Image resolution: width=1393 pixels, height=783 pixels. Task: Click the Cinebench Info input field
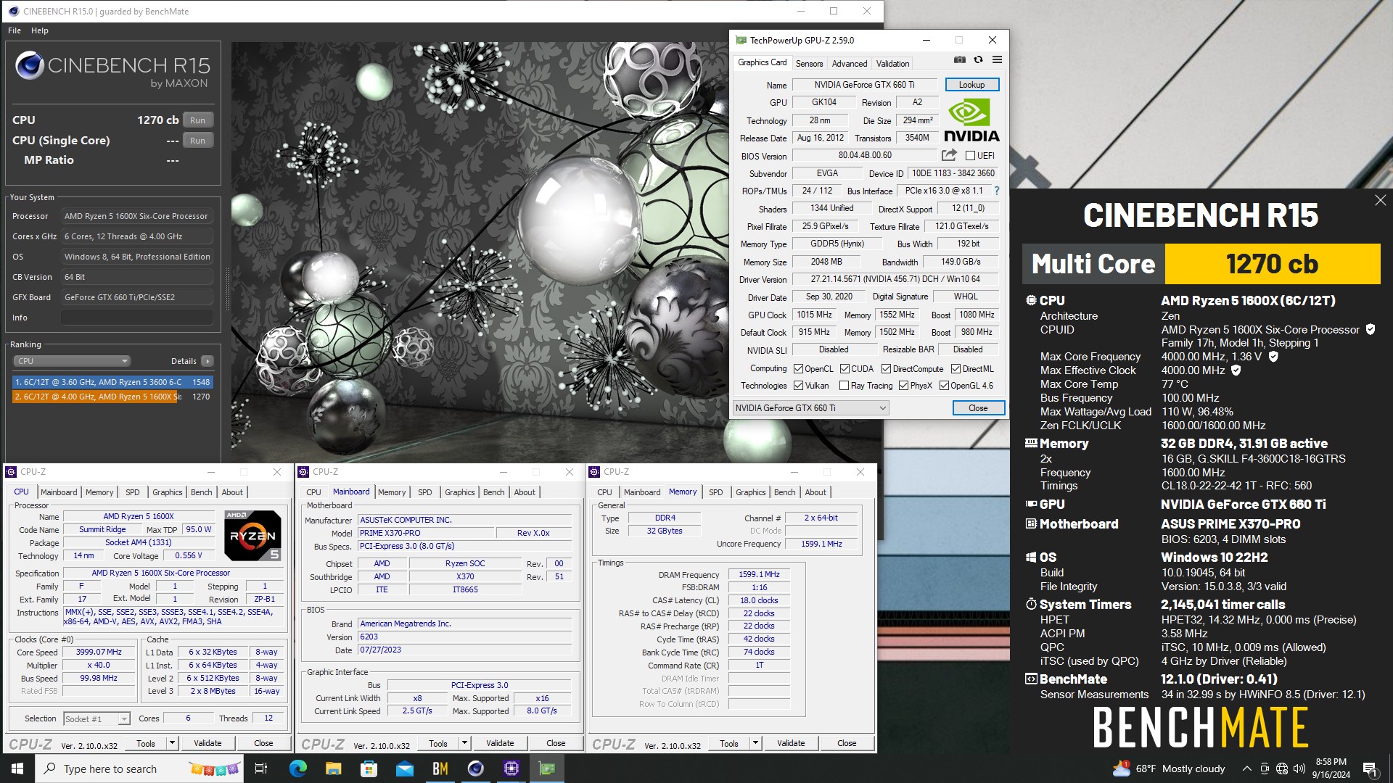tap(137, 318)
